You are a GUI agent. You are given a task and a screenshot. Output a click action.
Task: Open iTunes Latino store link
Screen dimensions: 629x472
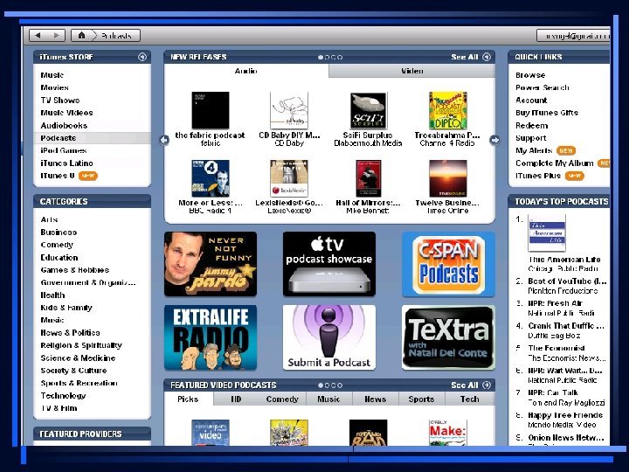(x=66, y=163)
